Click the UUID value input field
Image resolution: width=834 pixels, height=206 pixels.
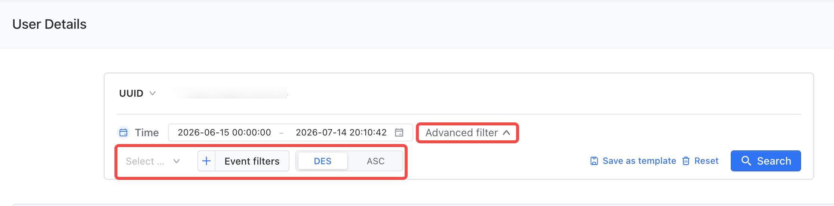click(230, 93)
